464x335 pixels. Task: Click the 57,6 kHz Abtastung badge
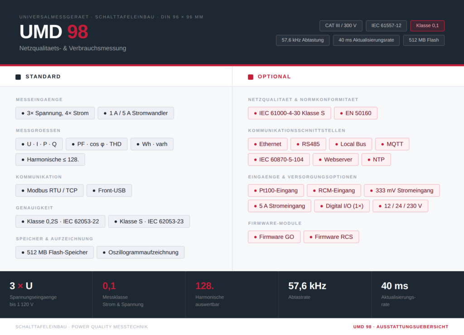303,40
